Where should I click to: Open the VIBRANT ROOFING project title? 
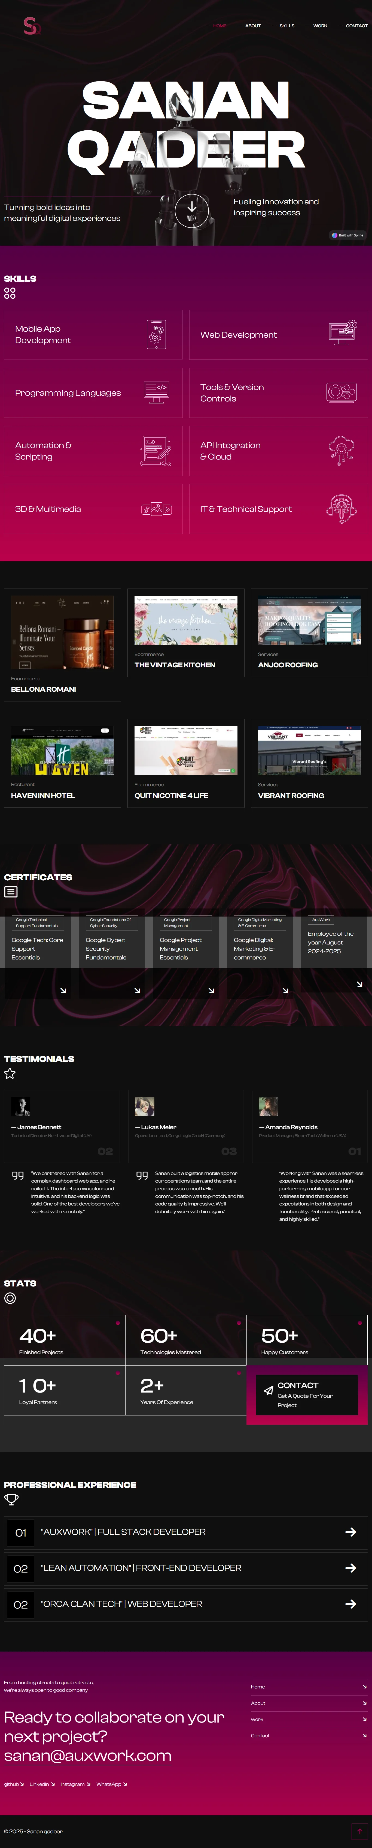[x=291, y=796]
